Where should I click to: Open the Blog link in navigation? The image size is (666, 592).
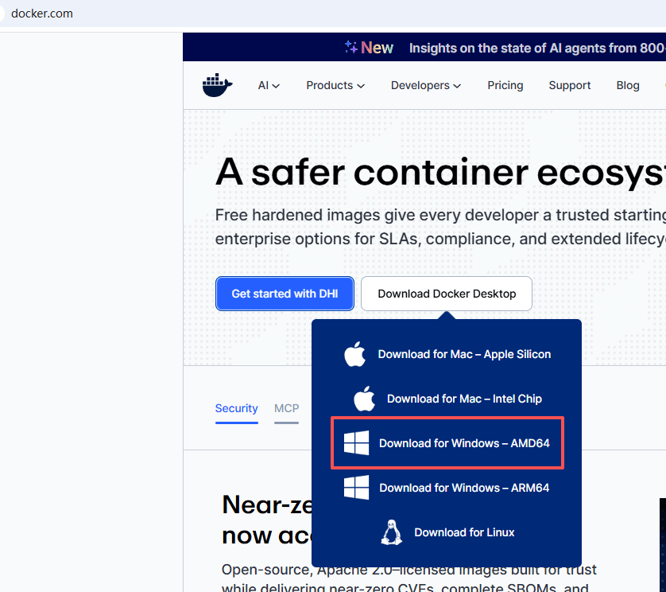(628, 85)
